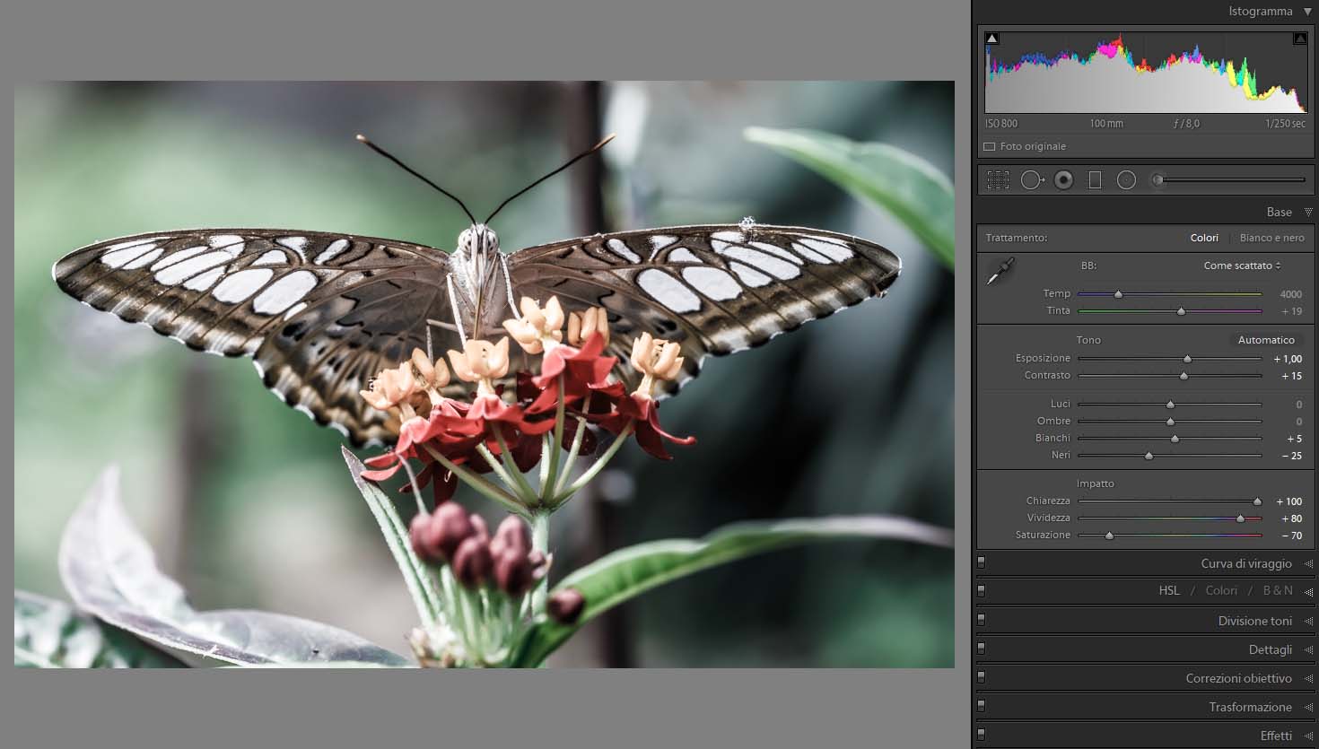The image size is (1319, 749).
Task: Disable the Dettagli panel switch
Action: coord(982,649)
